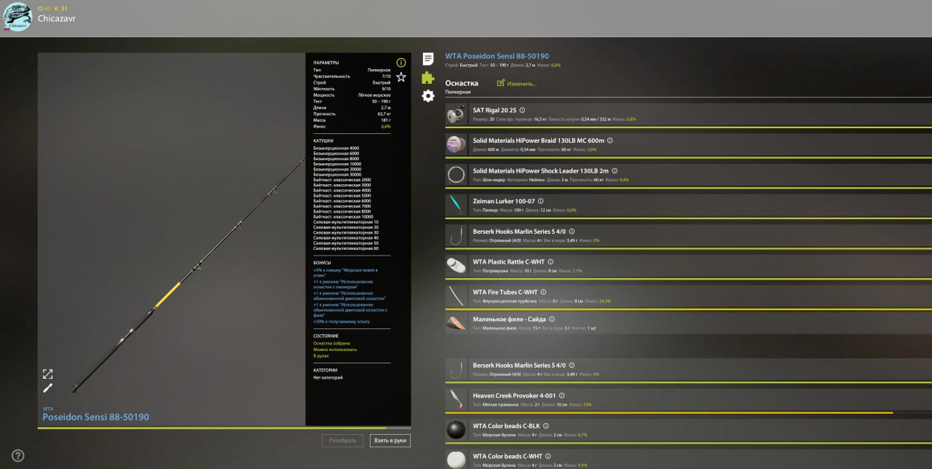The image size is (932, 469).
Task: Click the Heaven Creek Provoker wear bar
Action: [x=688, y=413]
